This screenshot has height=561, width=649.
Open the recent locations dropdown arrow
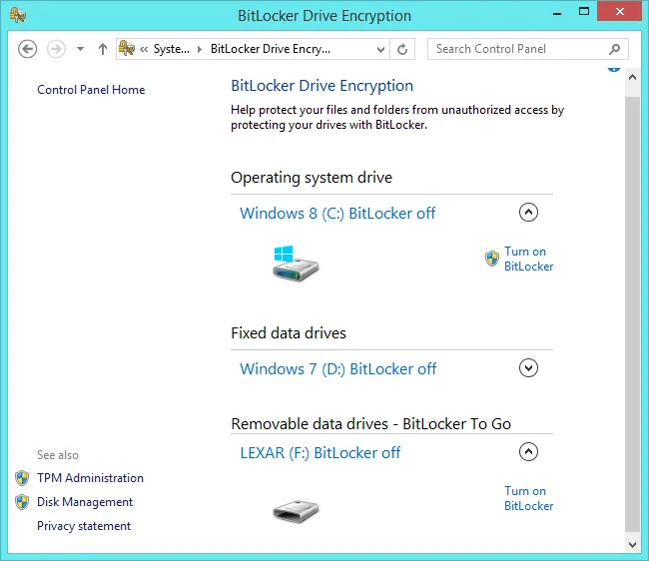[x=80, y=49]
